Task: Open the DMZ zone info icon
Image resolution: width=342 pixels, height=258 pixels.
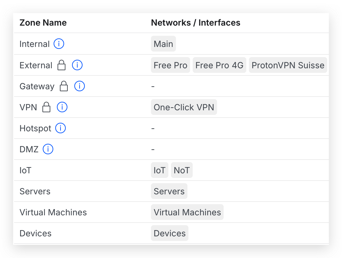Action: pyautogui.click(x=48, y=149)
